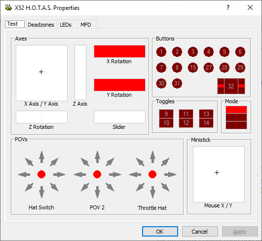Click the button 32 scroll wheel indicator
The image size is (262, 241).
pos(231,86)
